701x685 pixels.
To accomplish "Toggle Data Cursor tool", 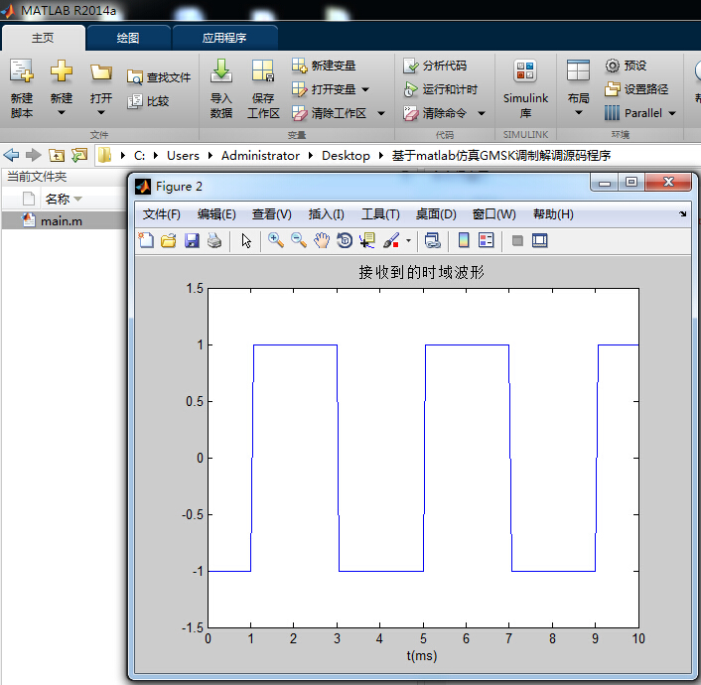I will tap(367, 240).
